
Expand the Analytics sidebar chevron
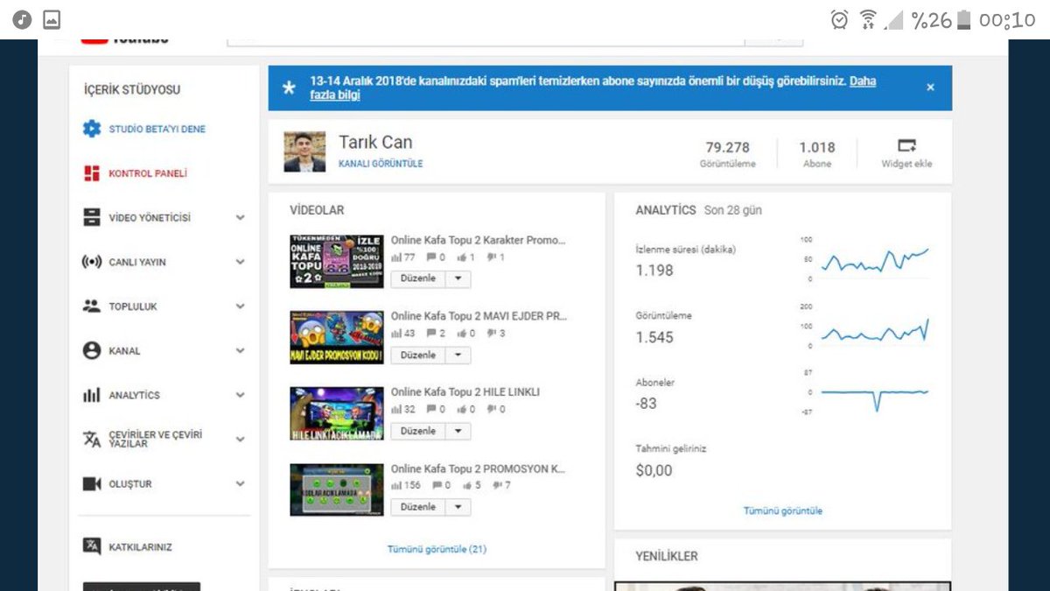tap(240, 395)
